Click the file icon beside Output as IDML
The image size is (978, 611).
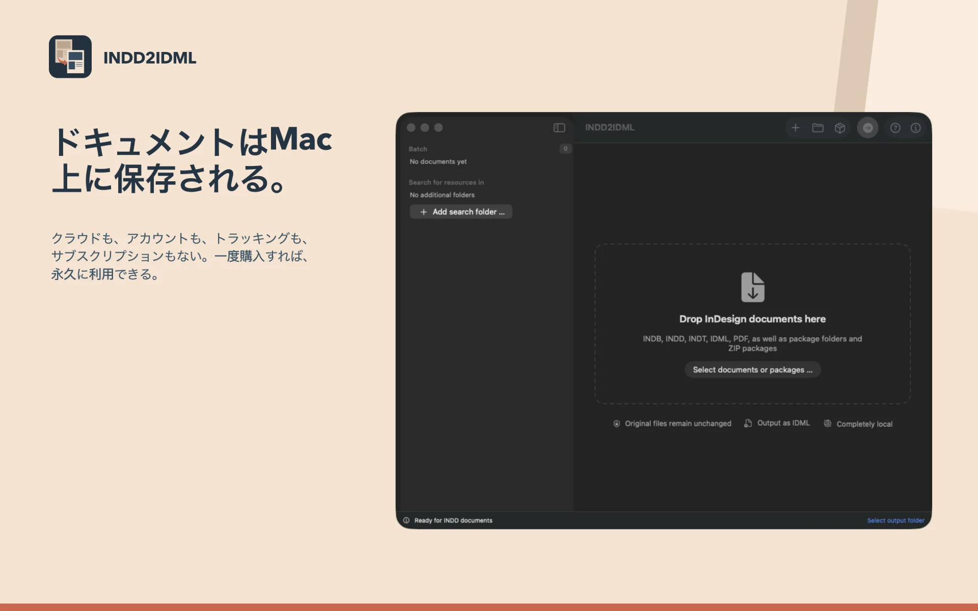pos(748,423)
